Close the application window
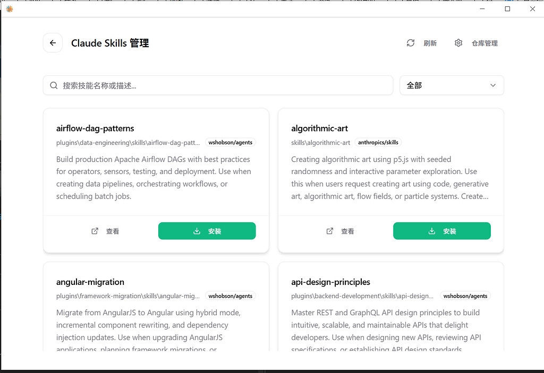The height and width of the screenshot is (373, 544). pyautogui.click(x=532, y=8)
